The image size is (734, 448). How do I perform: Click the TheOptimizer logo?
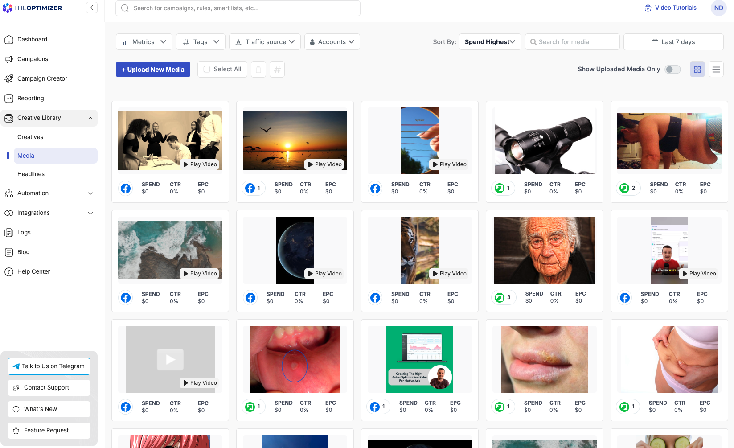click(33, 8)
